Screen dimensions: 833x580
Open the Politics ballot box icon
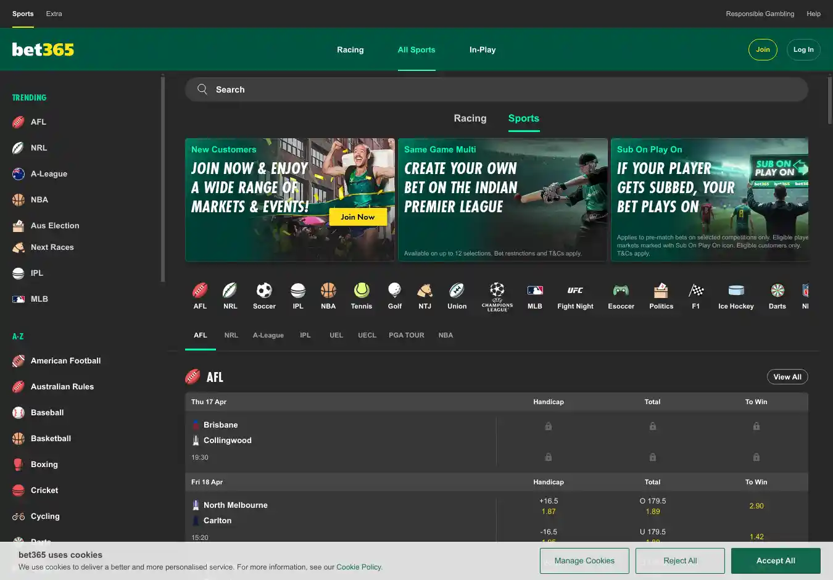tap(661, 291)
